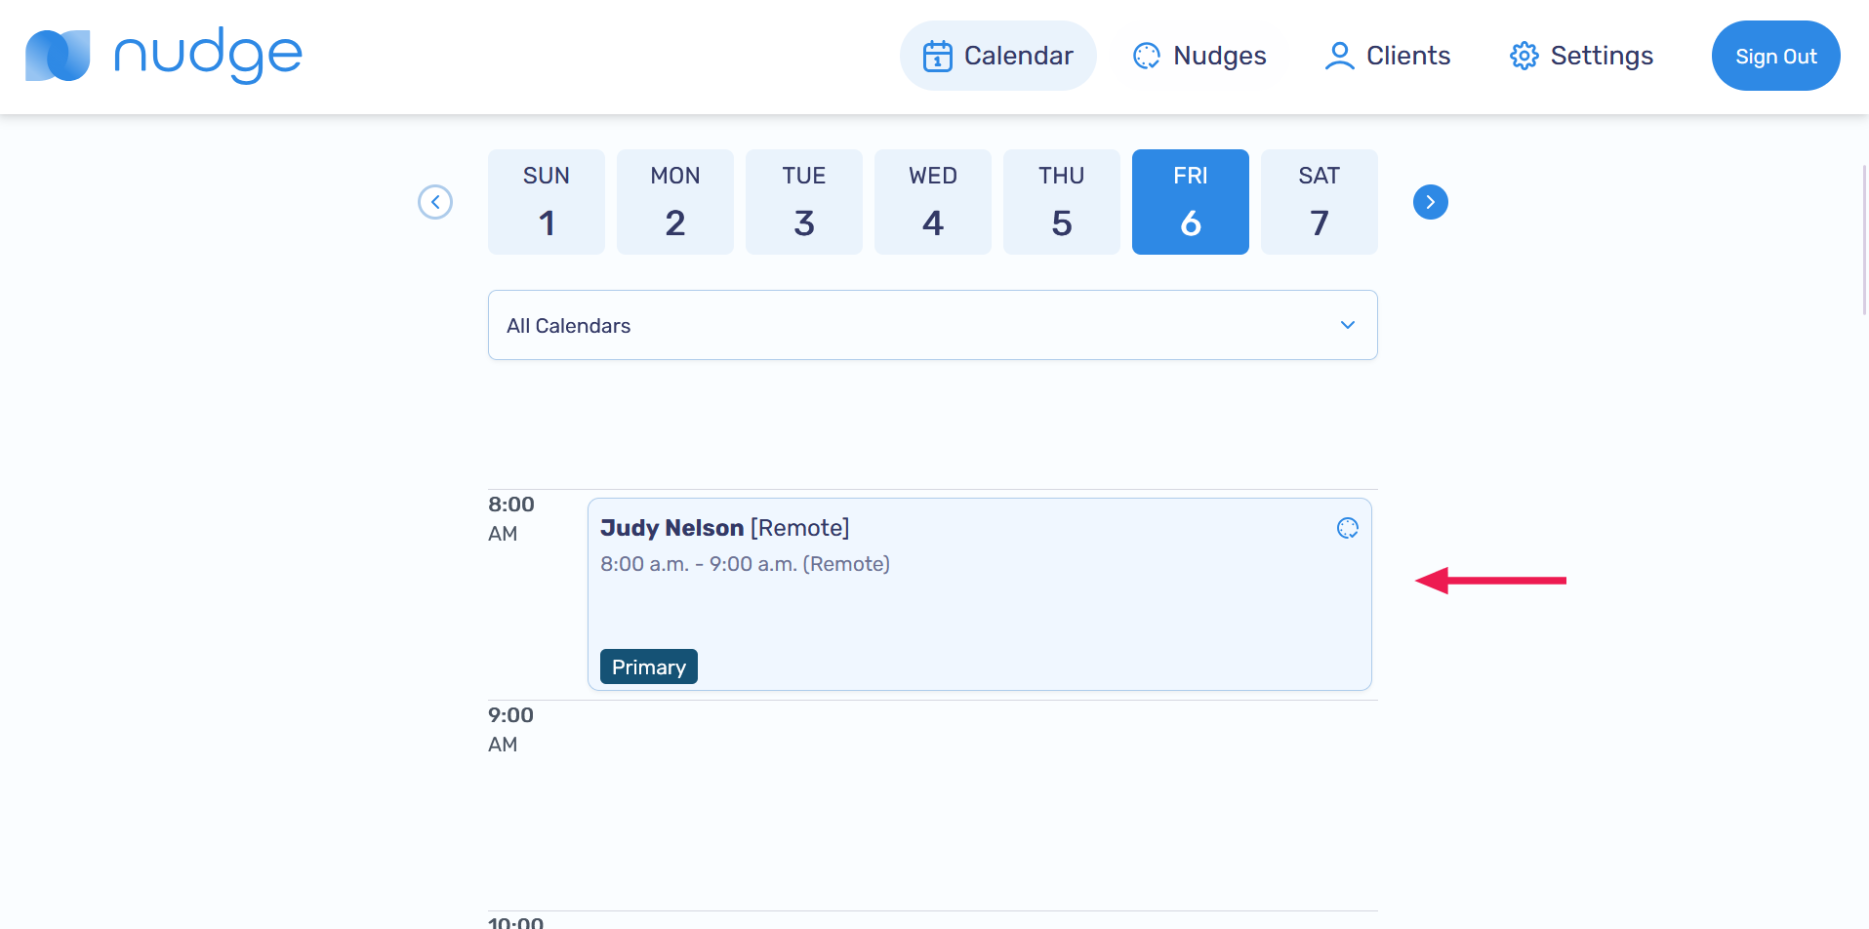
Task: Go to previous week arrow
Action: point(435,202)
